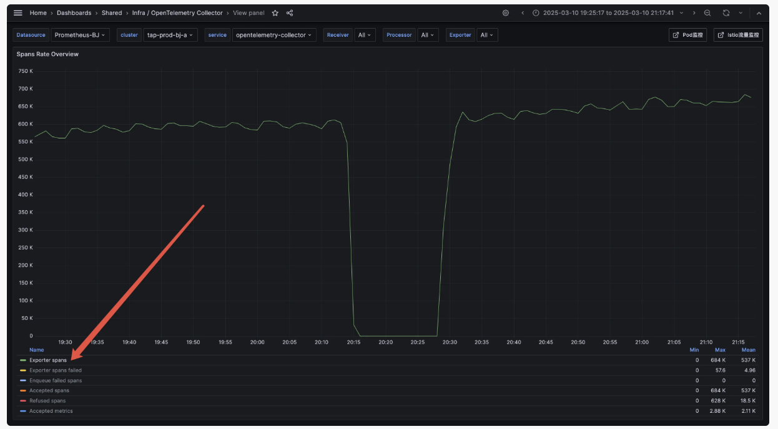778x429 pixels.
Task: Click the 57.6 max value
Action: (x=720, y=370)
